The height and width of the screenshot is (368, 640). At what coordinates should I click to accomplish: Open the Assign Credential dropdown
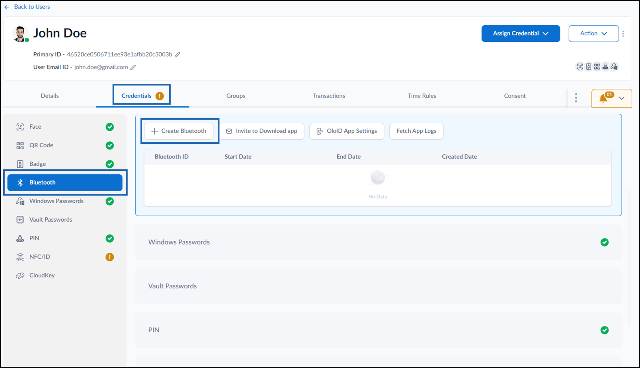pyautogui.click(x=521, y=34)
